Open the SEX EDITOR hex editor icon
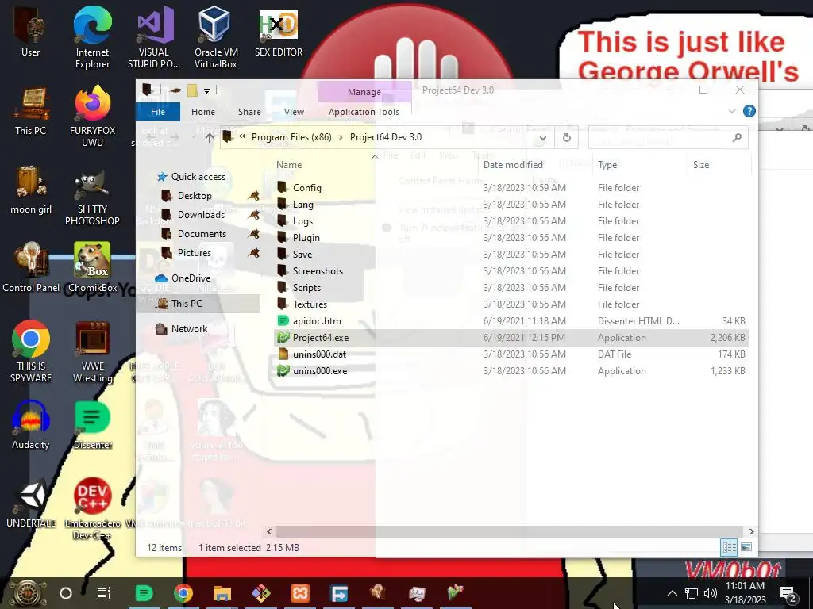This screenshot has width=813, height=609. click(x=279, y=33)
